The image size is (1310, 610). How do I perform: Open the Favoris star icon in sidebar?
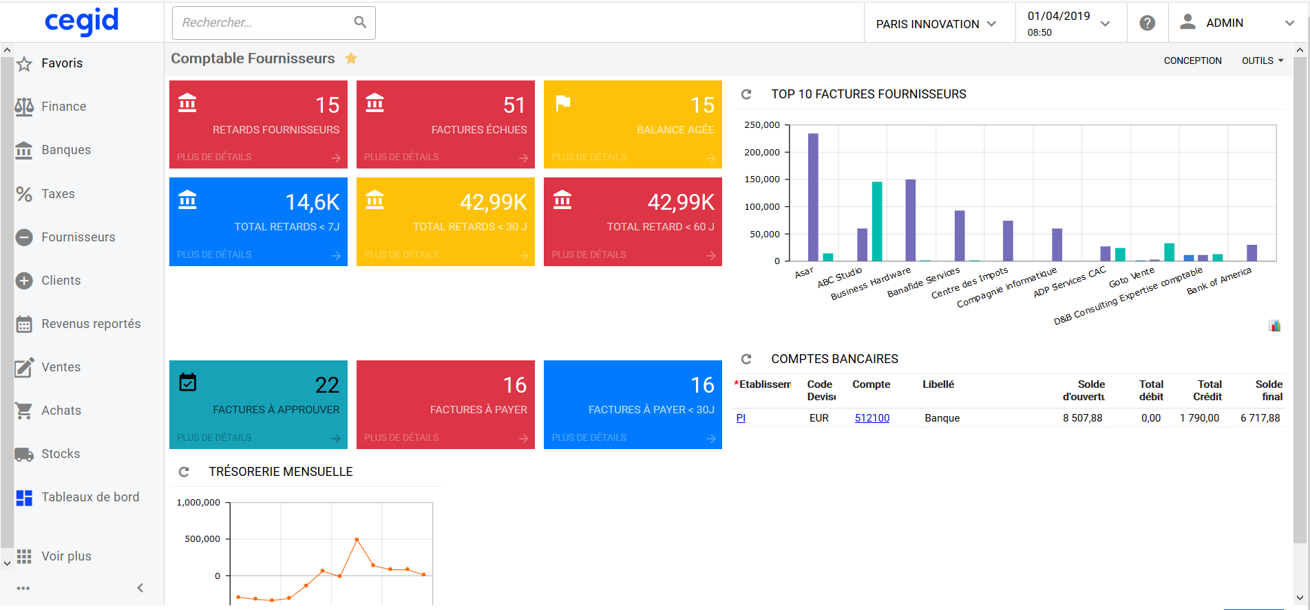tap(24, 64)
